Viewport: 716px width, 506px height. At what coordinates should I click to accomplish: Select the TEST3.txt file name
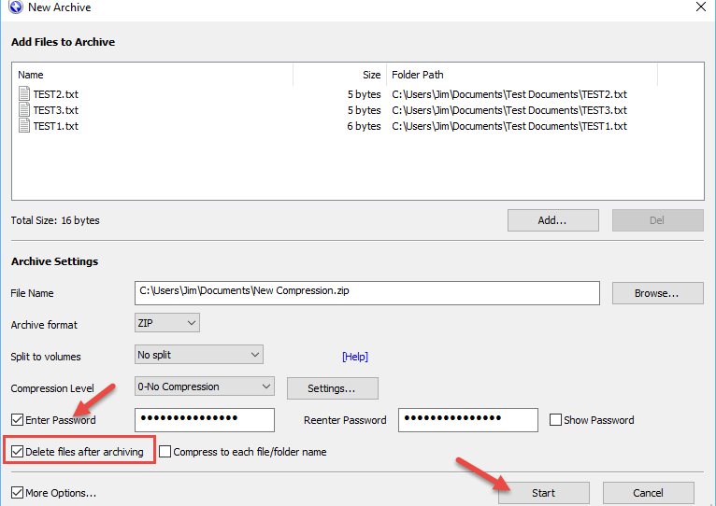56,110
